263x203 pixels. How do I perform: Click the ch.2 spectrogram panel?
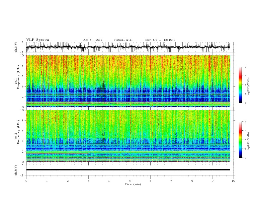point(128,136)
